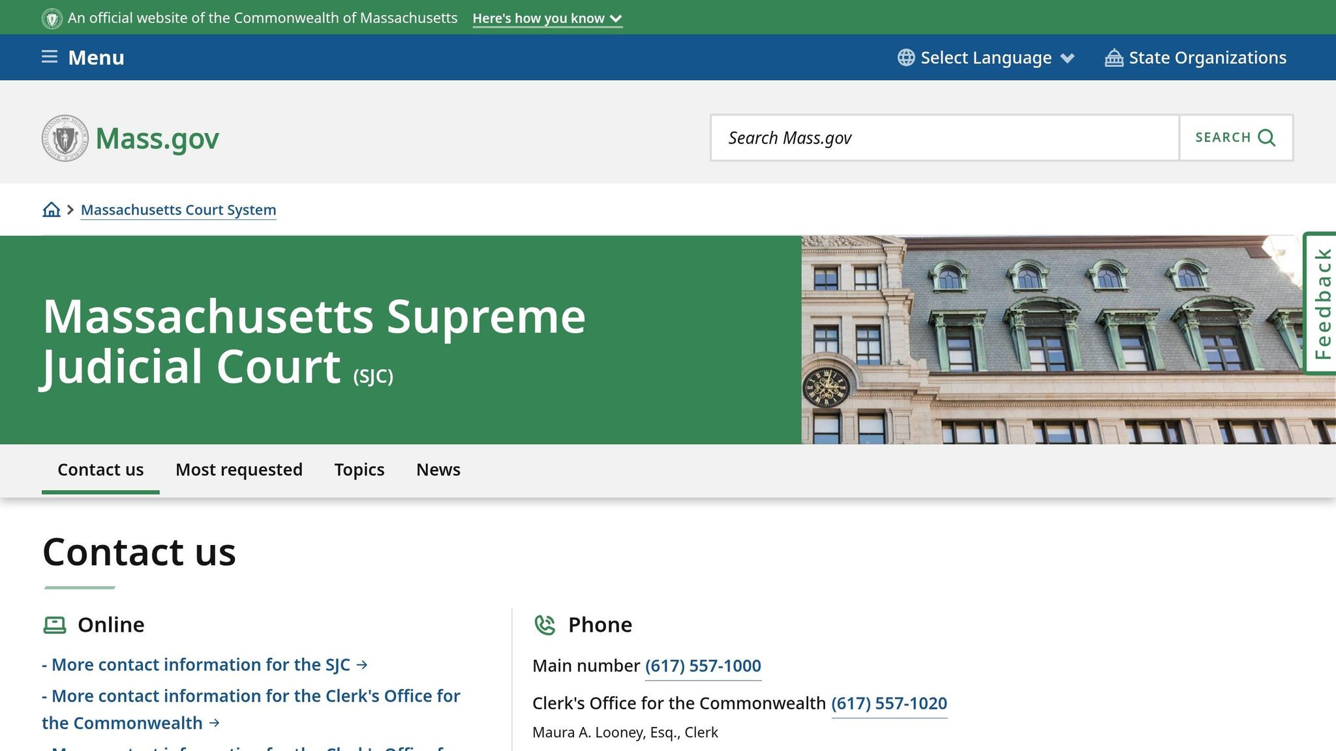Click the State Organizations capitol building icon

[1114, 57]
